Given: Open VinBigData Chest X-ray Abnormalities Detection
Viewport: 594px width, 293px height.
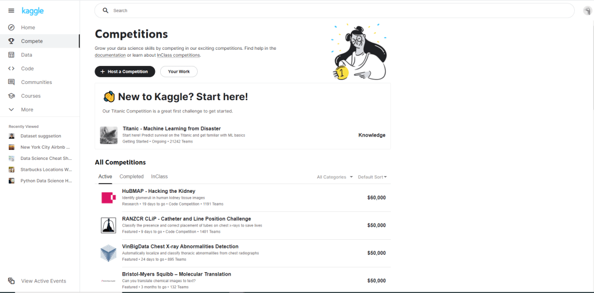Looking at the screenshot, I should click(x=180, y=247).
